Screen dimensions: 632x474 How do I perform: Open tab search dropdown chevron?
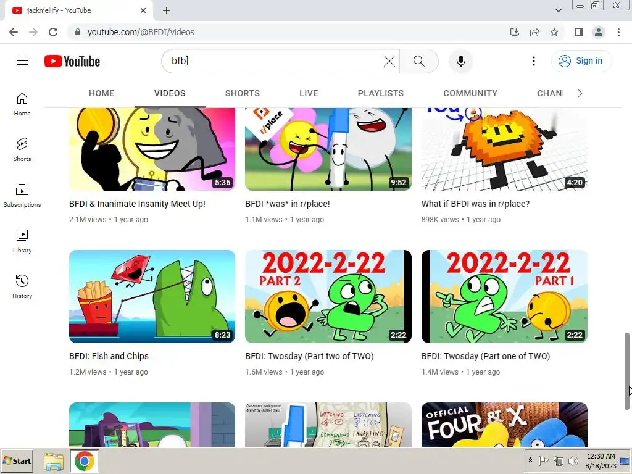point(558,10)
